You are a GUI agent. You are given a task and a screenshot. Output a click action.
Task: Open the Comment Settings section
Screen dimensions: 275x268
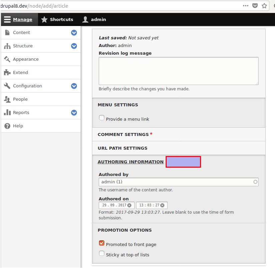(x=123, y=134)
